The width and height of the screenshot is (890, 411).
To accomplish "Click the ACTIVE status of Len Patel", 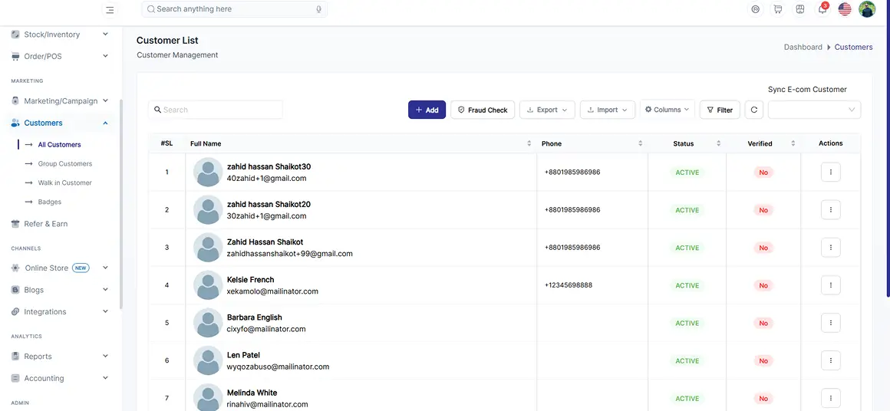I will (687, 360).
